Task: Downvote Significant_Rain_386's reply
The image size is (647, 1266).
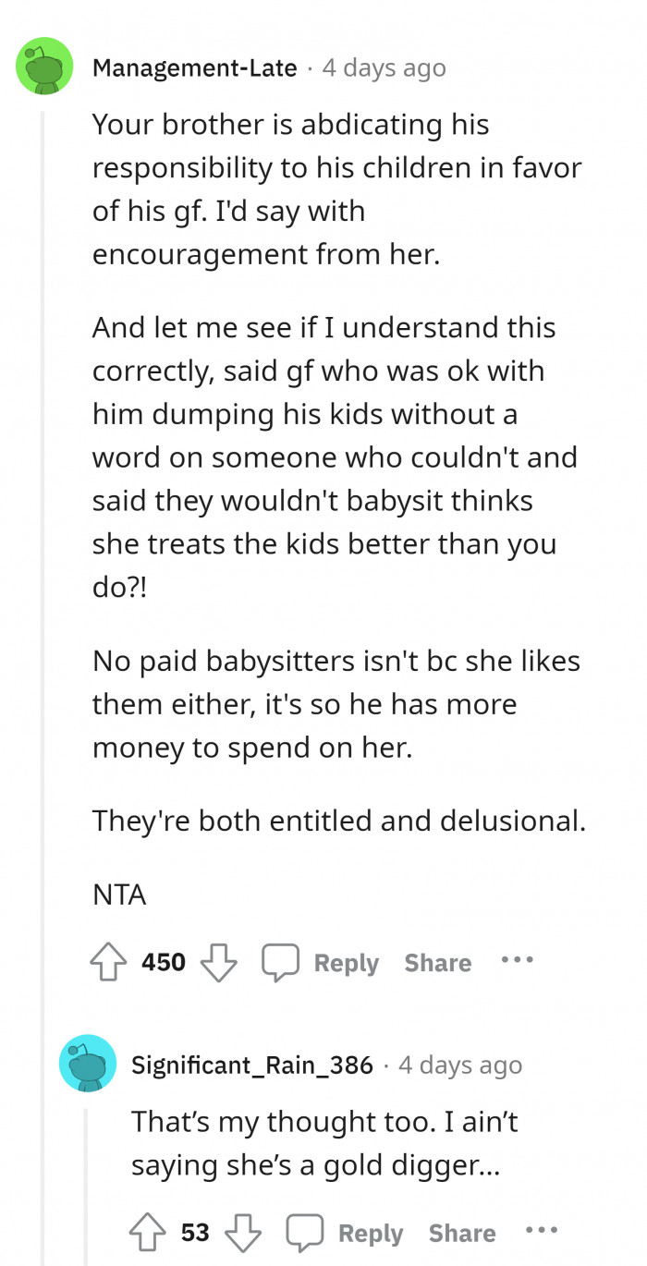Action: [x=243, y=1233]
